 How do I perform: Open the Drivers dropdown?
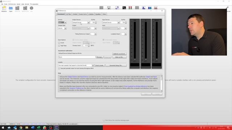pos(62,22)
